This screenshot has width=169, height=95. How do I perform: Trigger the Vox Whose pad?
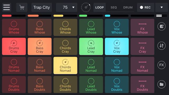point(117,27)
